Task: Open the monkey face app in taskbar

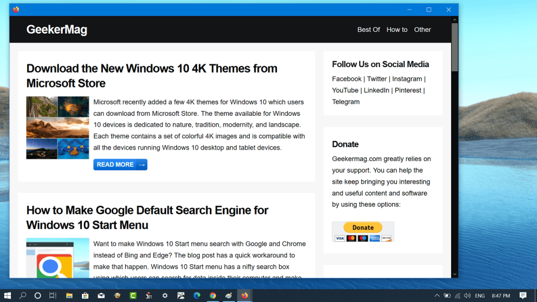Action: 117,296
